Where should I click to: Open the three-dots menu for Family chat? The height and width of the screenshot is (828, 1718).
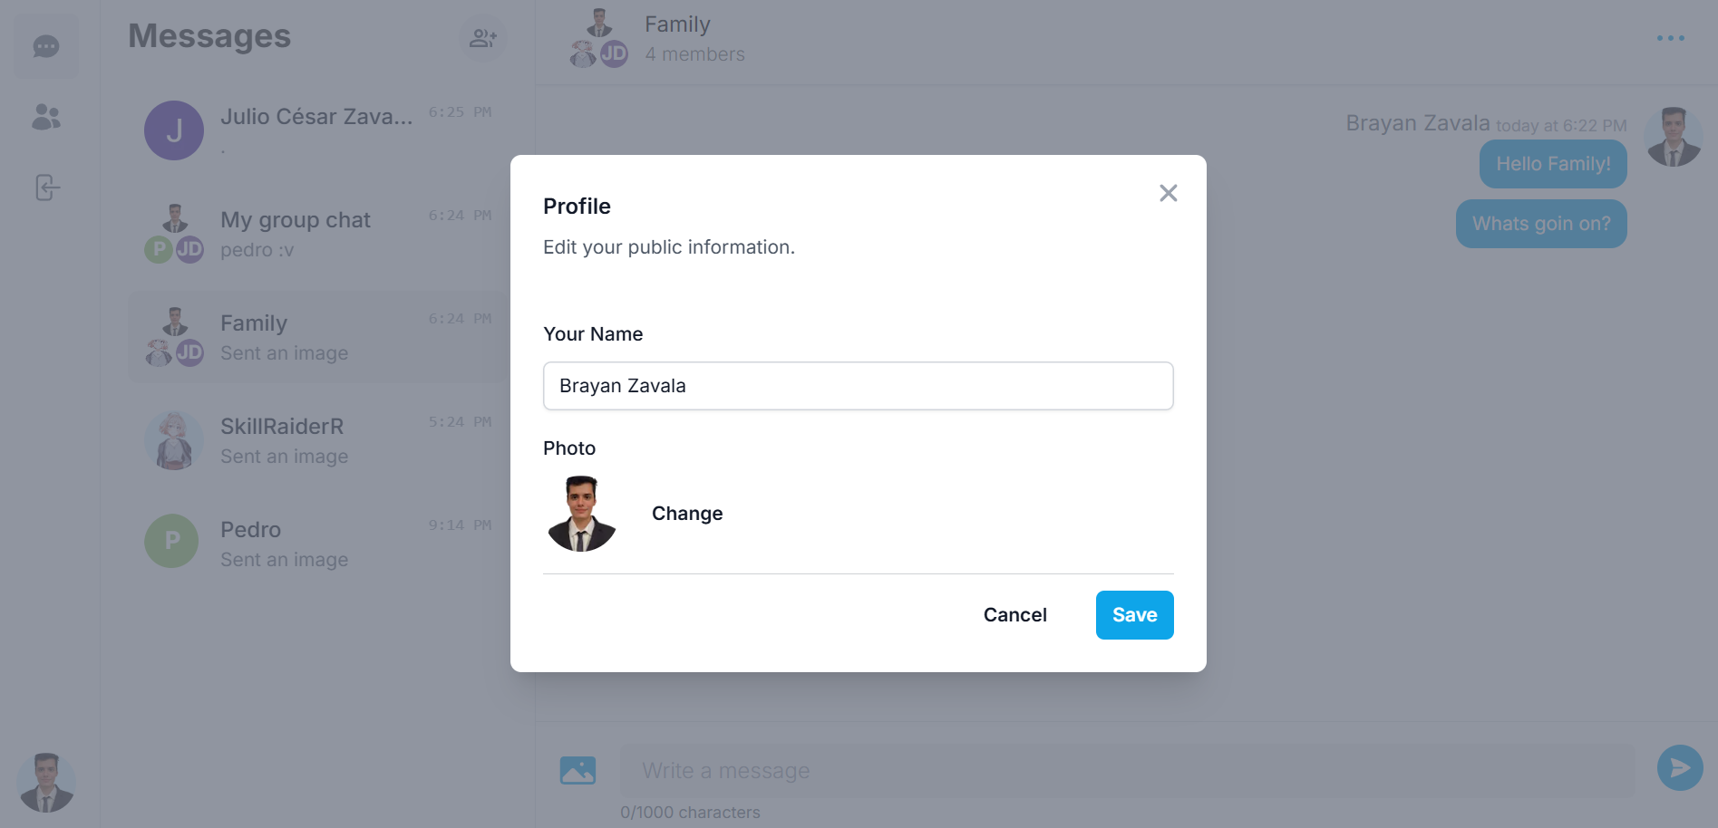click(x=1670, y=38)
